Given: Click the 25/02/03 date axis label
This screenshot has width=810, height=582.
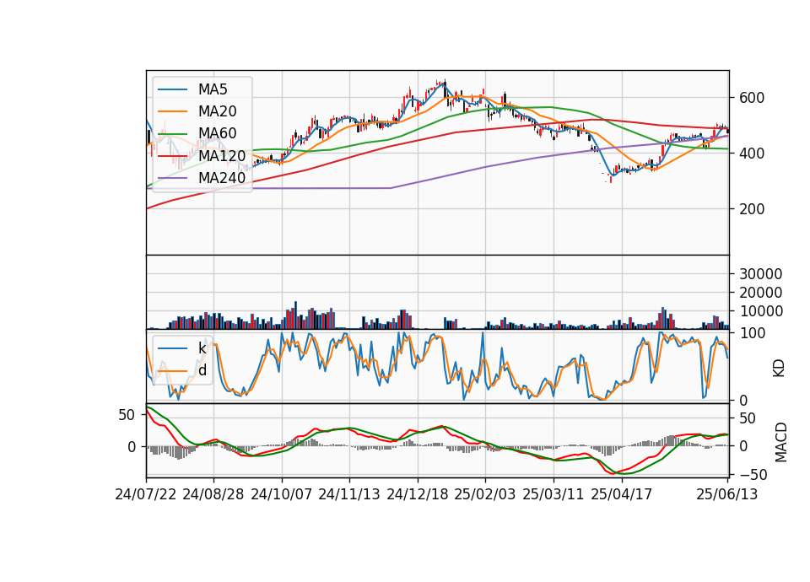Looking at the screenshot, I should coord(485,494).
